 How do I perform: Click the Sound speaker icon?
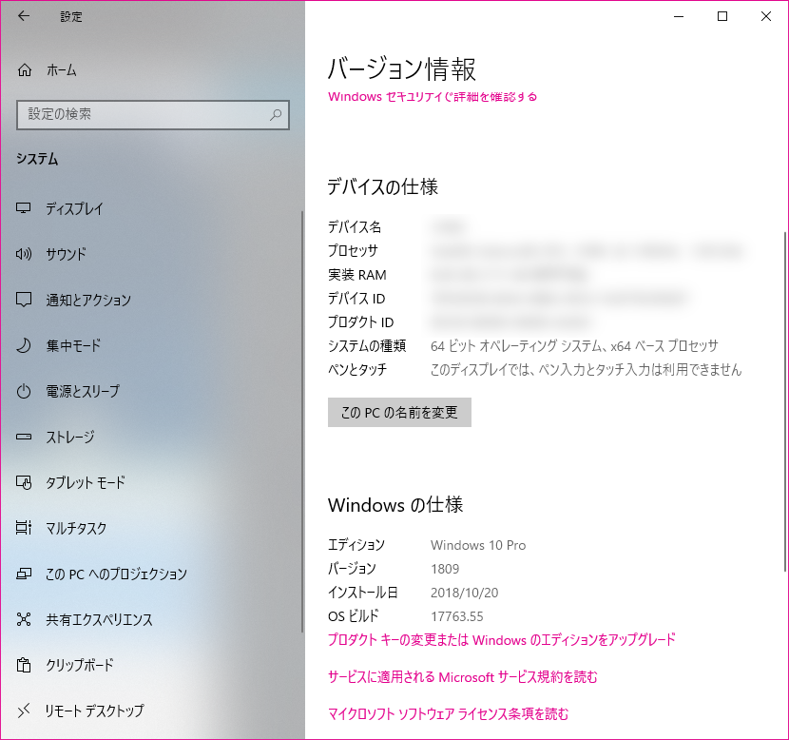pos(25,254)
